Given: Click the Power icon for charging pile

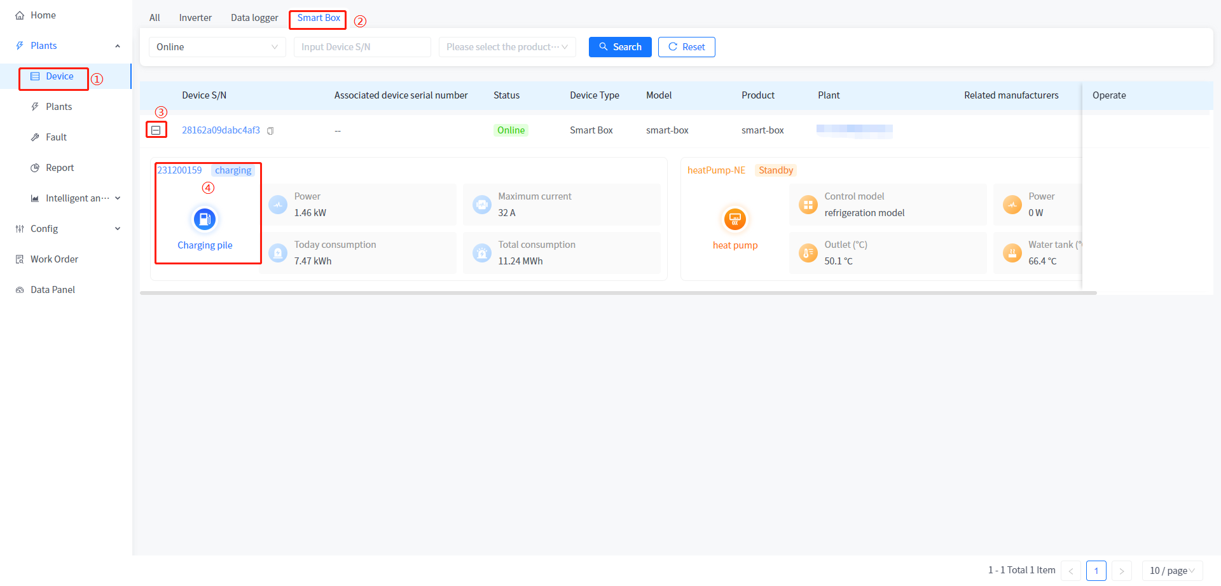Looking at the screenshot, I should click(278, 205).
